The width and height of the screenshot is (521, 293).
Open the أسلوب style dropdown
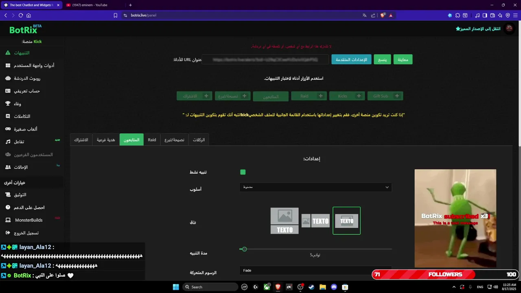(315, 187)
